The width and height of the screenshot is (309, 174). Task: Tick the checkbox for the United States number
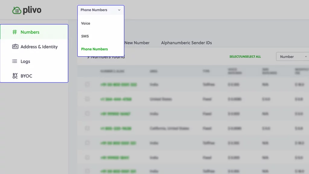click(87, 99)
